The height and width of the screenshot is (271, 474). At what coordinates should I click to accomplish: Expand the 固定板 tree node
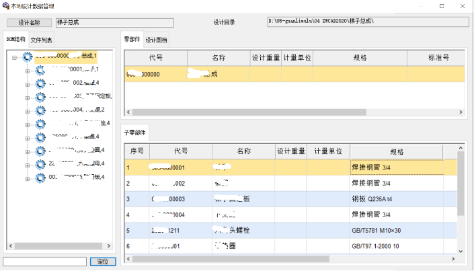point(28,98)
